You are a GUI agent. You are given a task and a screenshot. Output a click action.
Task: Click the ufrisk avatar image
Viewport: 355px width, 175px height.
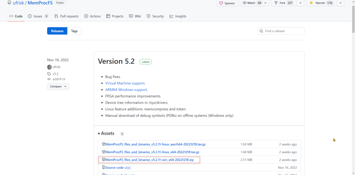click(49, 67)
